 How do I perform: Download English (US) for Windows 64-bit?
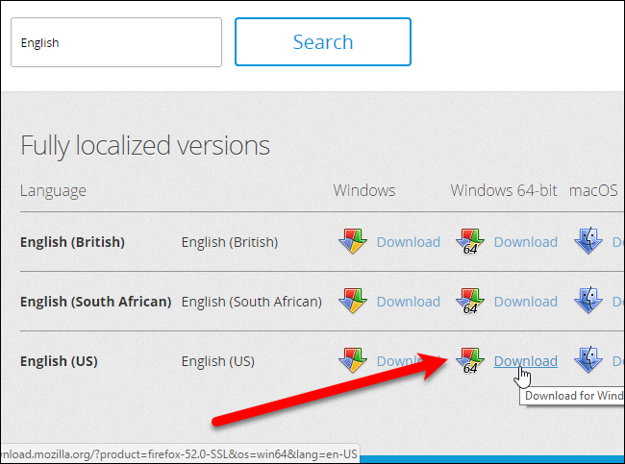pyautogui.click(x=526, y=361)
